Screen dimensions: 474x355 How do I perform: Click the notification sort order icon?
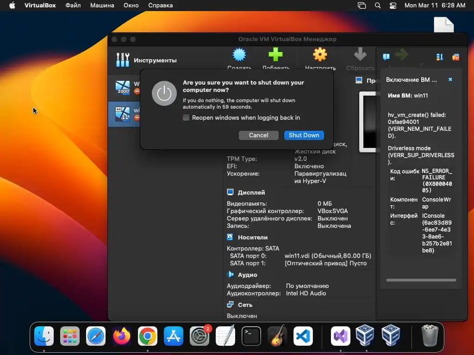[440, 57]
